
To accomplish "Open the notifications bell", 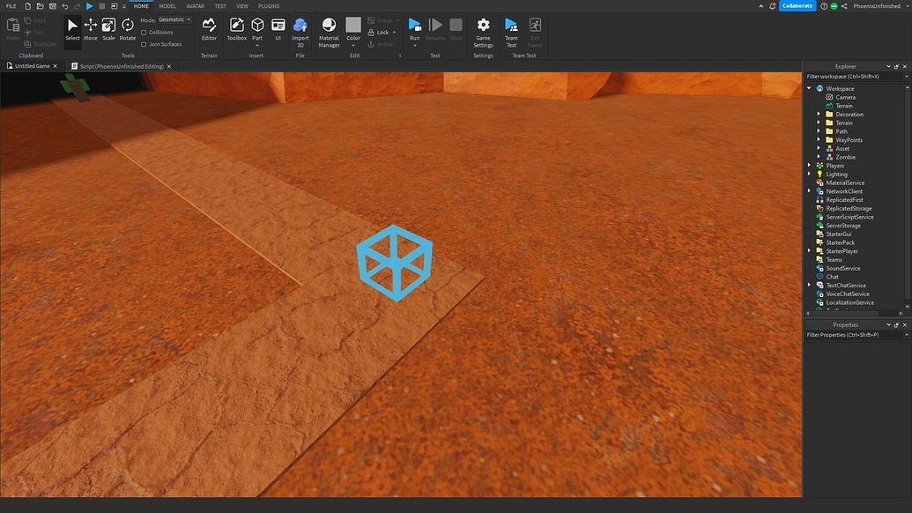I will (x=773, y=6).
